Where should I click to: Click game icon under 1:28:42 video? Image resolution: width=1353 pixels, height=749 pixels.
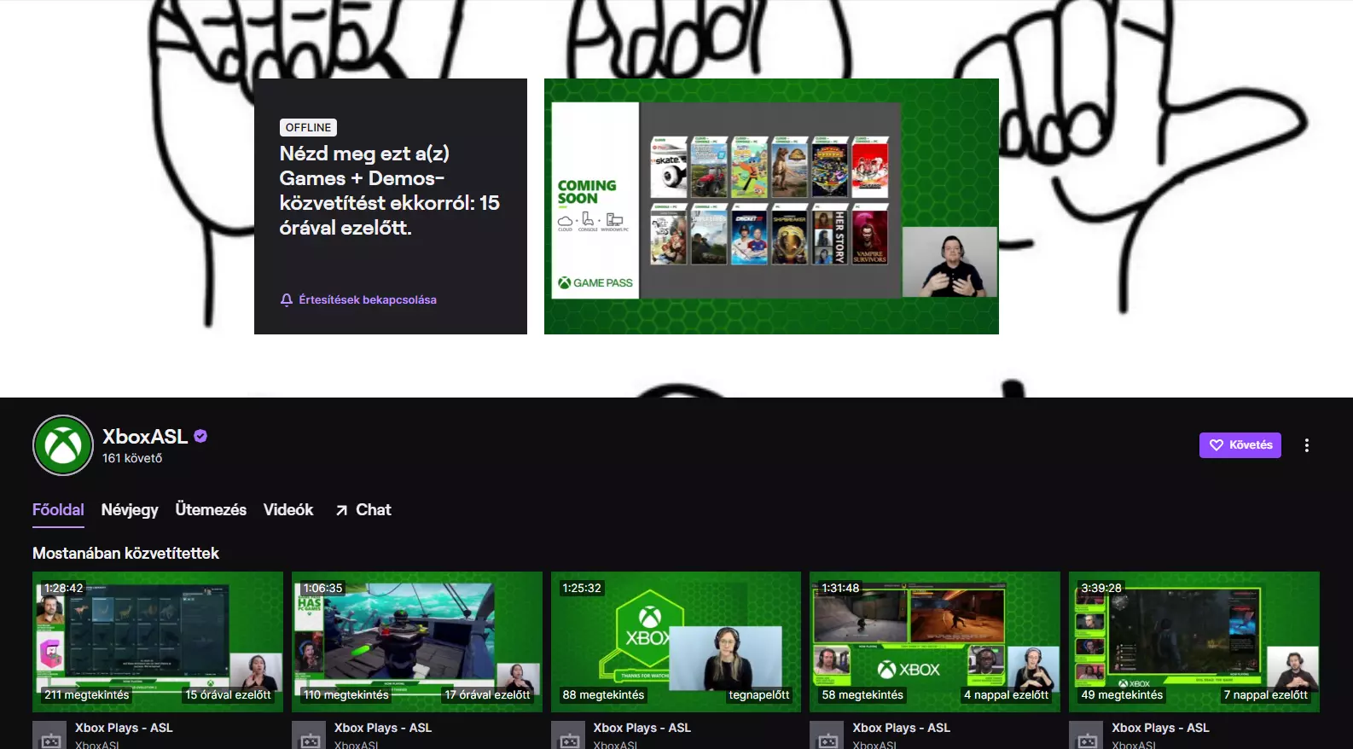[50, 736]
